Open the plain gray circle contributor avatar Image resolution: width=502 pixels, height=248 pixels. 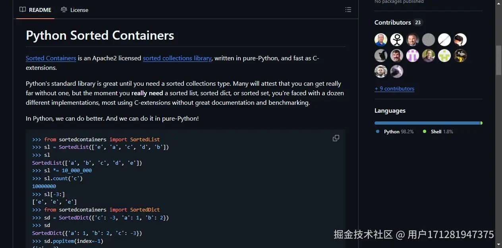coord(429,40)
